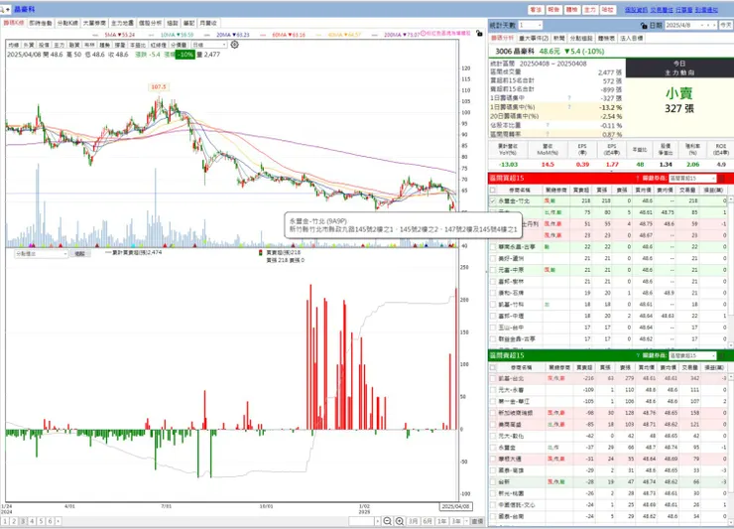Toggle the lock icon above the K-line chart
Viewport: 734px width, 529px height.
pos(479,34)
